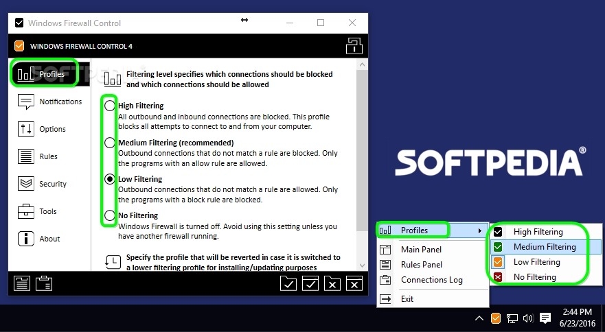Image resolution: width=605 pixels, height=332 pixels.
Task: Click the Exit arrow icon in tray menu
Action: click(385, 299)
